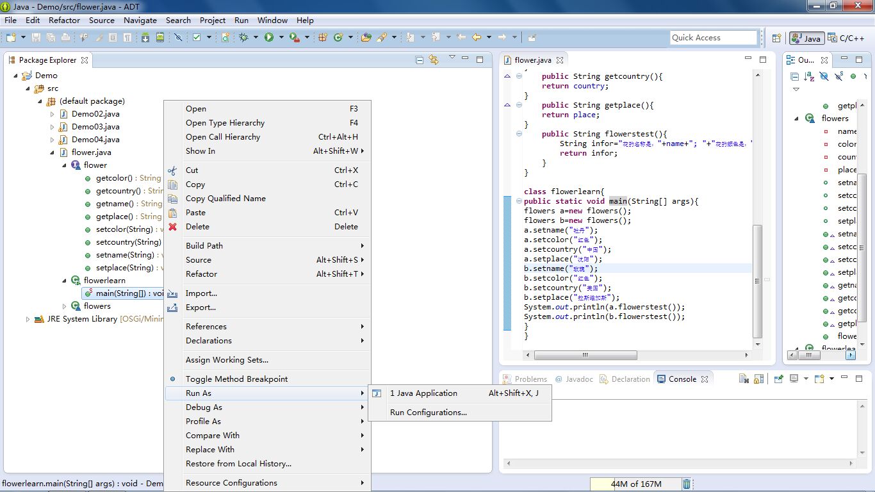The image size is (875, 492).
Task: Choose 'Open Type Hierarchy' in context menu
Action: (x=268, y=123)
